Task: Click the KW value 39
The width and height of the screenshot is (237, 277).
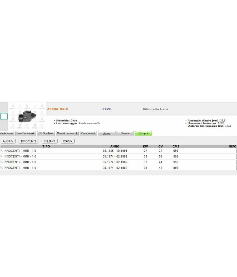Action: coord(145,156)
